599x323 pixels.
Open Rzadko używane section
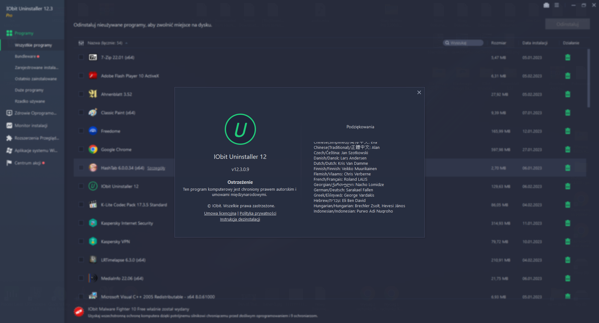click(30, 101)
